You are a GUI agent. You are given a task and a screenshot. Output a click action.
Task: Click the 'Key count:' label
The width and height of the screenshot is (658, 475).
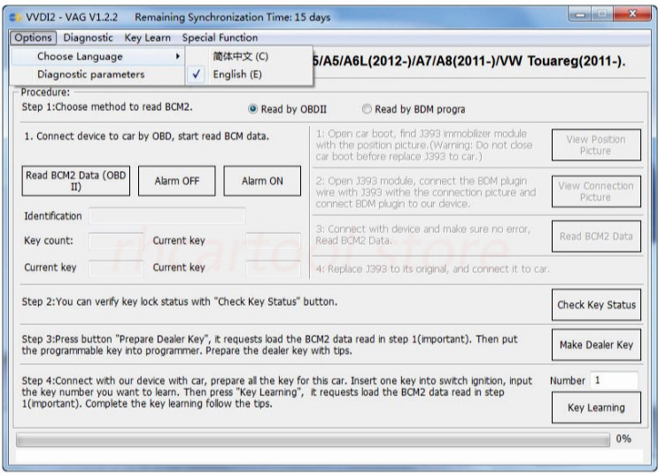click(x=48, y=241)
